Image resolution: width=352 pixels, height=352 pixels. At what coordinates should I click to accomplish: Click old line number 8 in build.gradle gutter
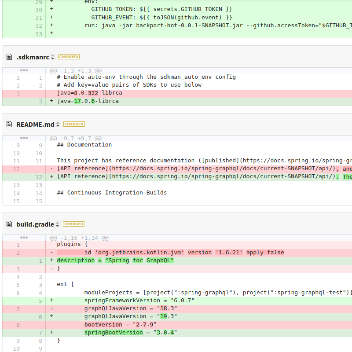pyautogui.click(x=18, y=325)
